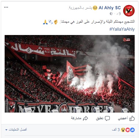Click the مشاركة share button label
The image size is (139, 138).
click(76, 118)
